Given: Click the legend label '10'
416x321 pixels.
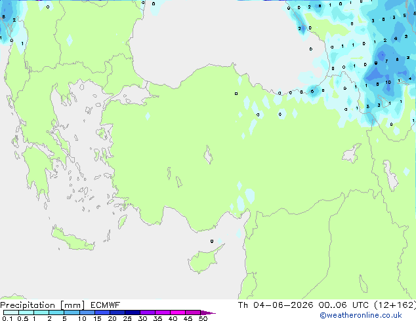Looking at the screenshot, I should [x=82, y=318].
